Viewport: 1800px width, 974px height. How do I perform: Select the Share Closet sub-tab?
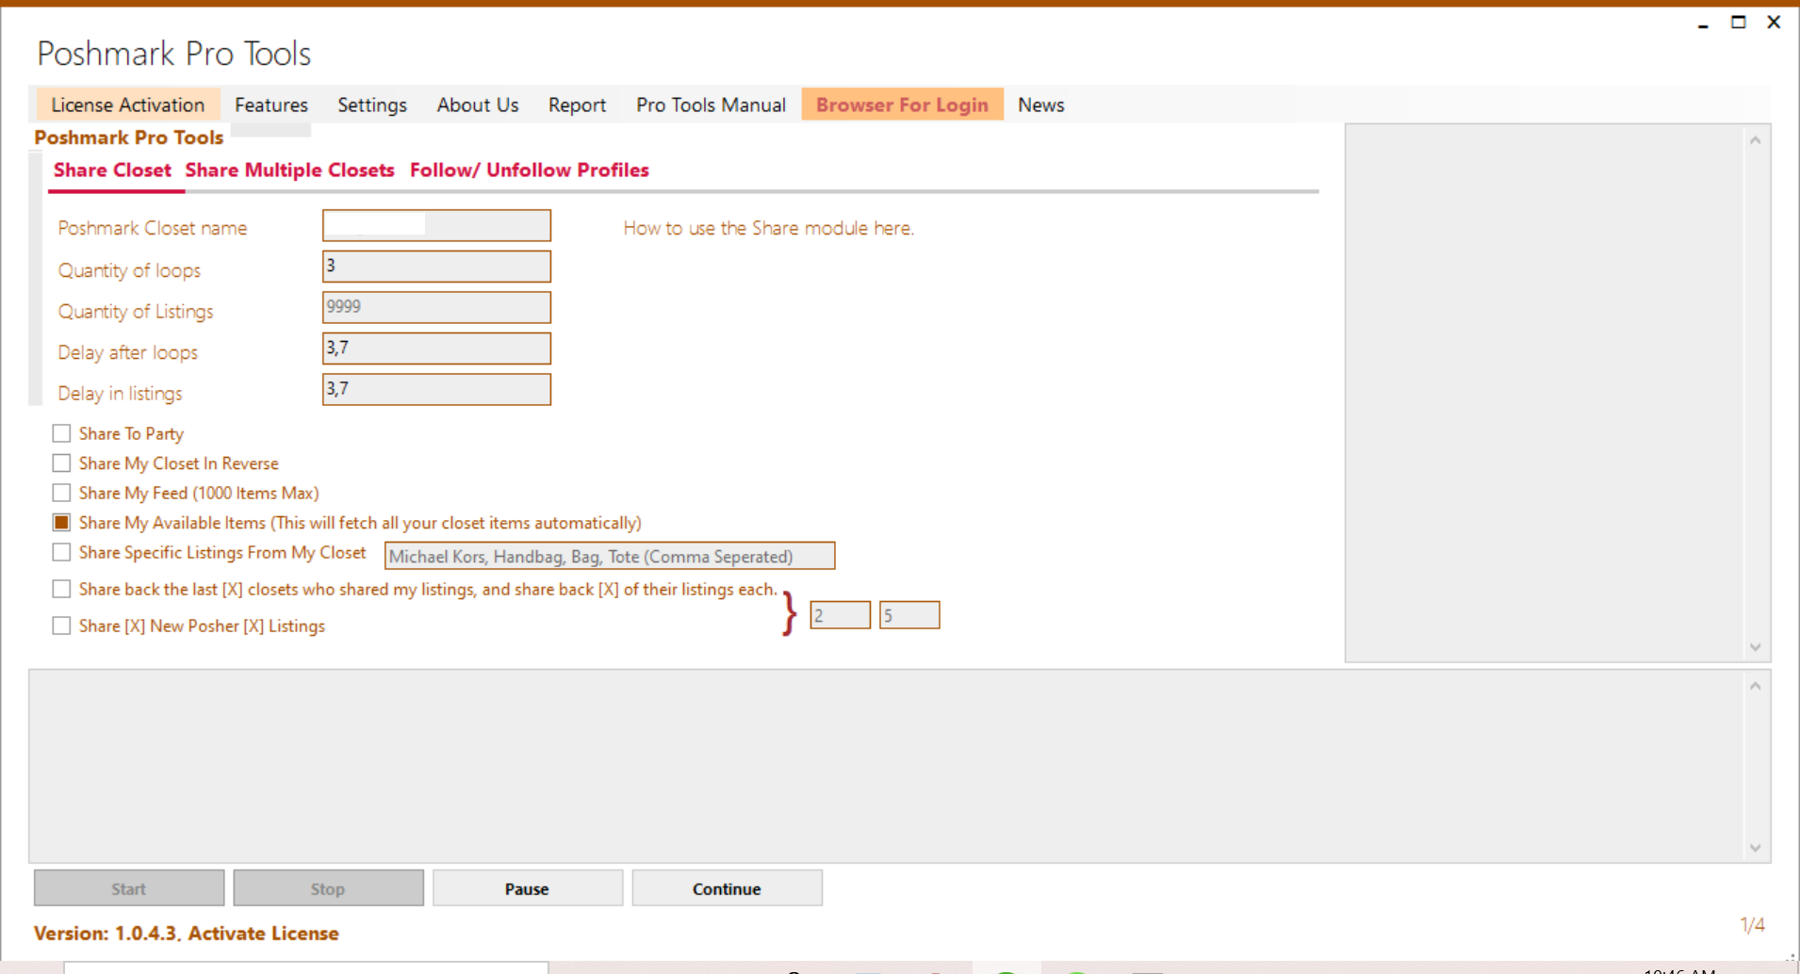[x=112, y=170]
